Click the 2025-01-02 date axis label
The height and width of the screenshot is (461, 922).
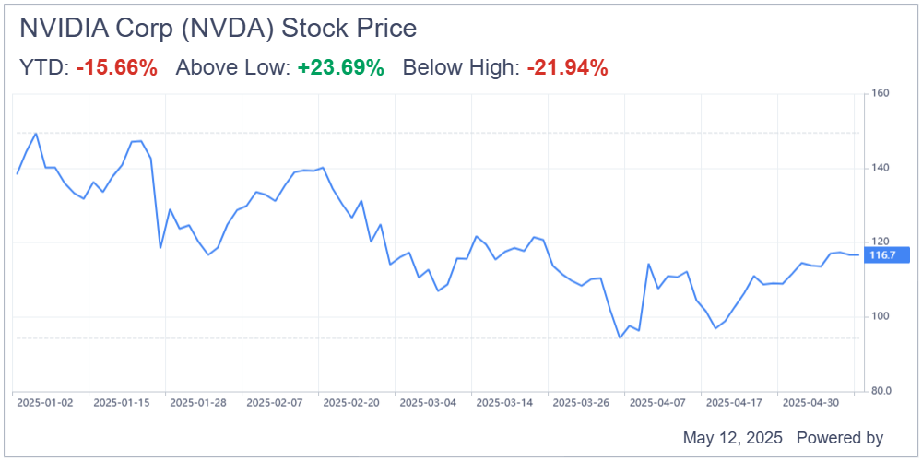44,403
